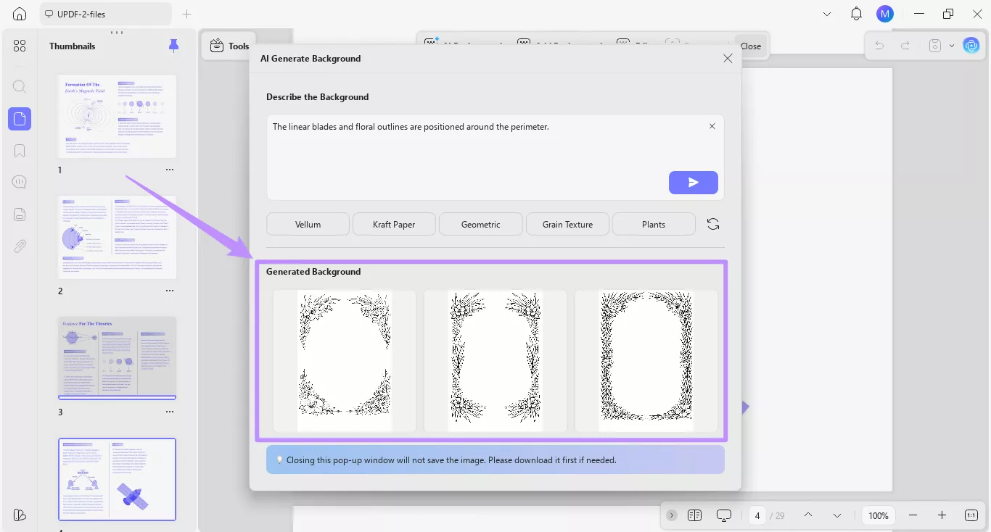Redo the last action
The height and width of the screenshot is (532, 991).
(905, 46)
